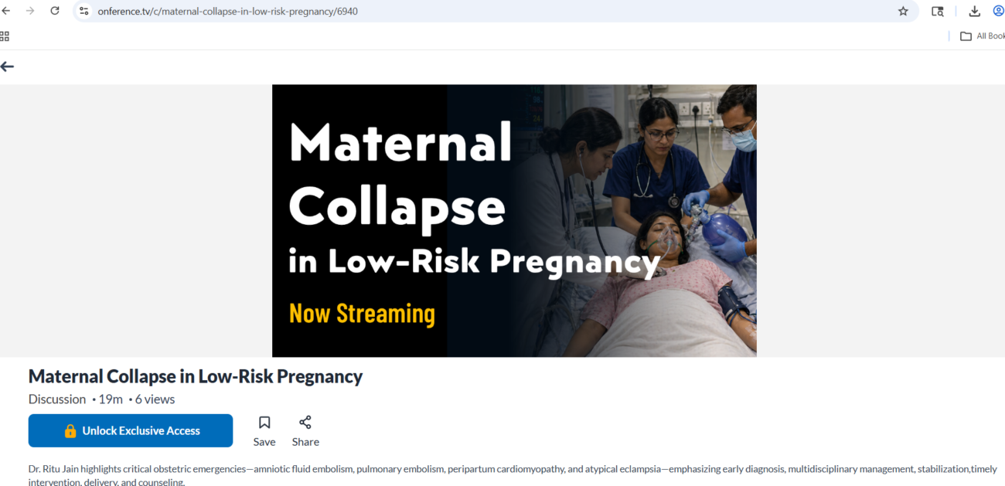Image resolution: width=1005 pixels, height=486 pixels.
Task: Save the video with the bookmark icon
Action: [x=264, y=431]
